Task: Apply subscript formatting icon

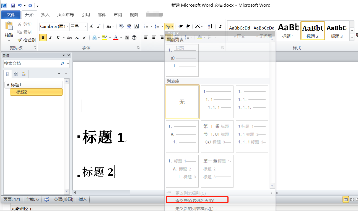Action: (x=77, y=38)
